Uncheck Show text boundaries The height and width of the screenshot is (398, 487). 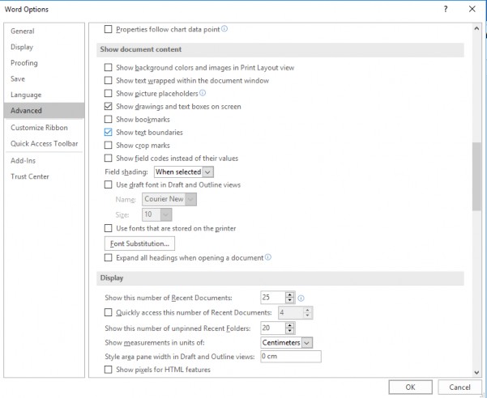click(x=109, y=133)
